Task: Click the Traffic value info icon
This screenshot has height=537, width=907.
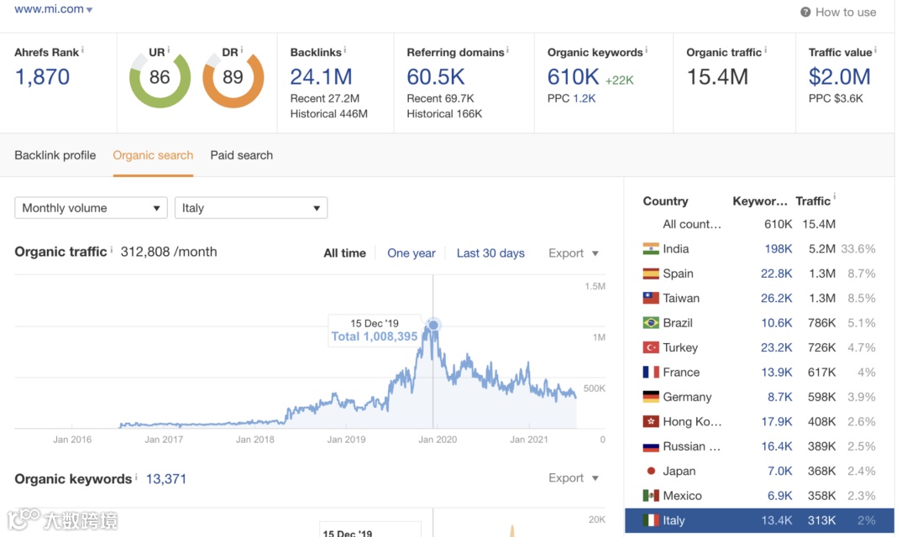Action: pos(875,50)
